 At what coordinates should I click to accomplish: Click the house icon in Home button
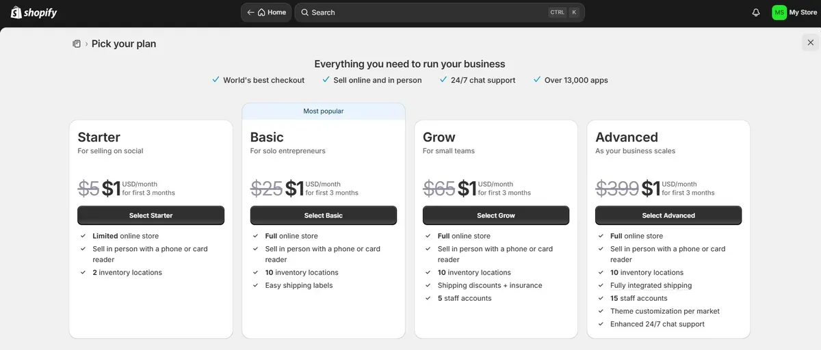coord(261,12)
